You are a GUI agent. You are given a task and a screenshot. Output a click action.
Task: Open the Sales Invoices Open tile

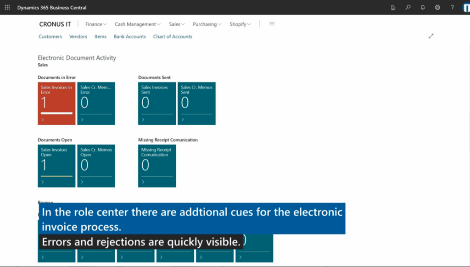tap(56, 166)
